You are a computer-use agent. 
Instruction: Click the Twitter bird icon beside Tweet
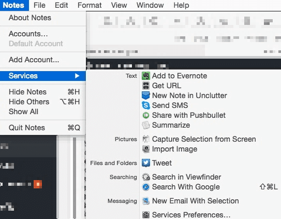pyautogui.click(x=146, y=163)
